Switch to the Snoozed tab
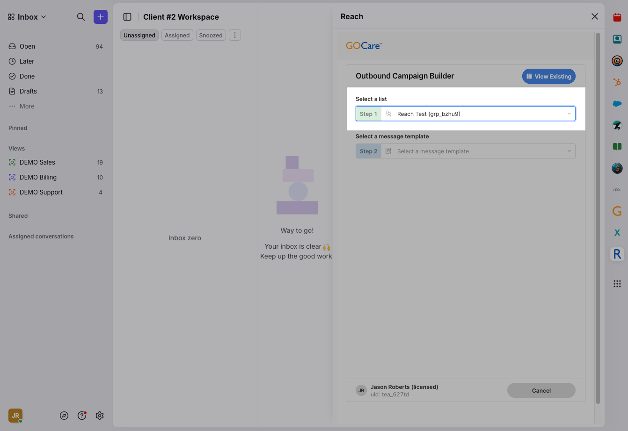The height and width of the screenshot is (431, 628). coord(211,35)
